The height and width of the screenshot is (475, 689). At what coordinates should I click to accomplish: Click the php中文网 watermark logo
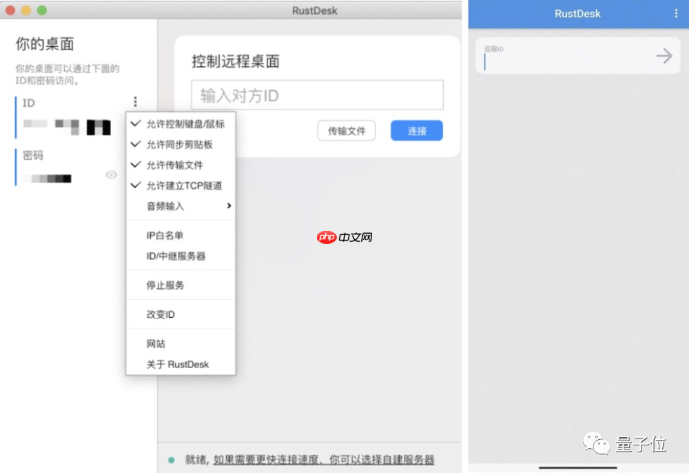tap(344, 238)
